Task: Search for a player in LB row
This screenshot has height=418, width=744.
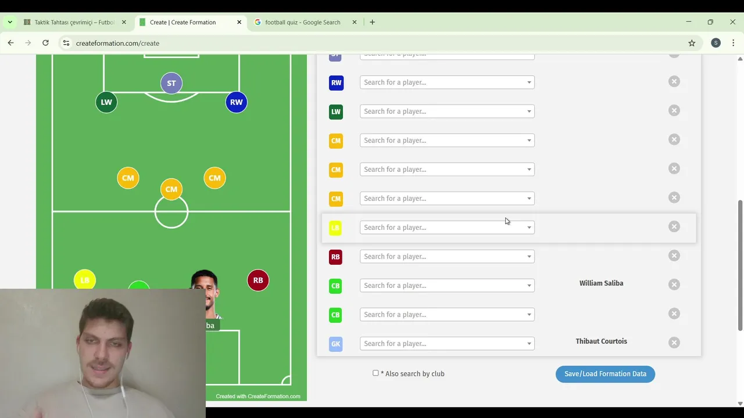Action: coord(447,228)
